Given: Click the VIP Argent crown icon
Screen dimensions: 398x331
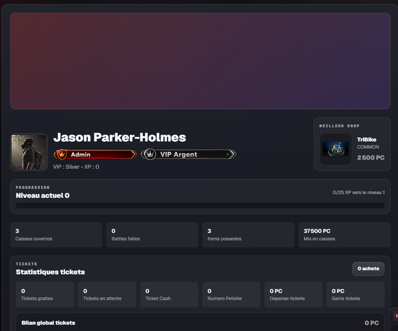Looking at the screenshot, I should [x=150, y=154].
